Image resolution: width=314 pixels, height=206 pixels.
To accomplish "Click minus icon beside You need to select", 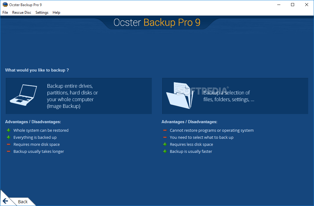I will click(165, 137).
